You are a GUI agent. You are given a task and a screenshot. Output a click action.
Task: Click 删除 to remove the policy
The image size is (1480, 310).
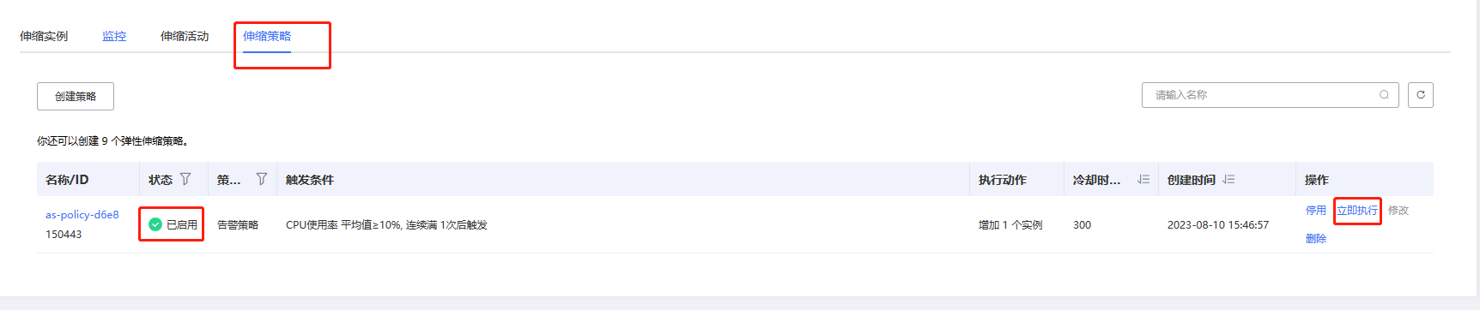[1316, 238]
